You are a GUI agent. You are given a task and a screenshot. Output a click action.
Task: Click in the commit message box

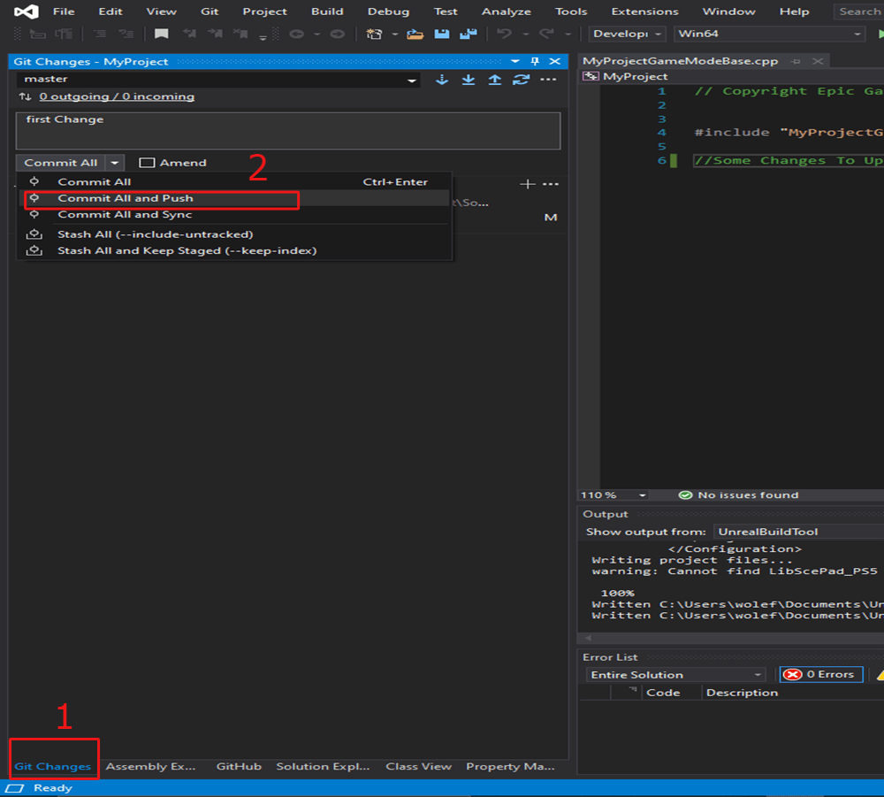point(287,130)
